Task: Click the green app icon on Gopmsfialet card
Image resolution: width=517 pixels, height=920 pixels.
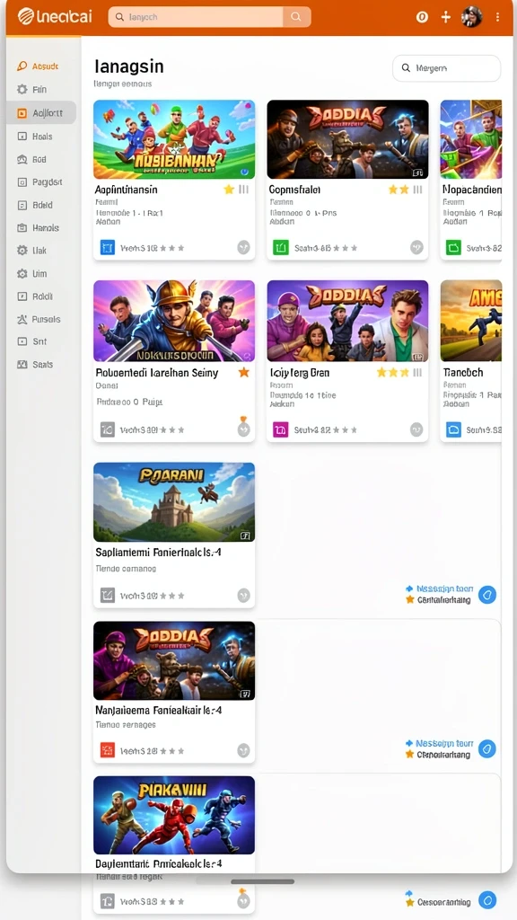Action: [x=281, y=248]
